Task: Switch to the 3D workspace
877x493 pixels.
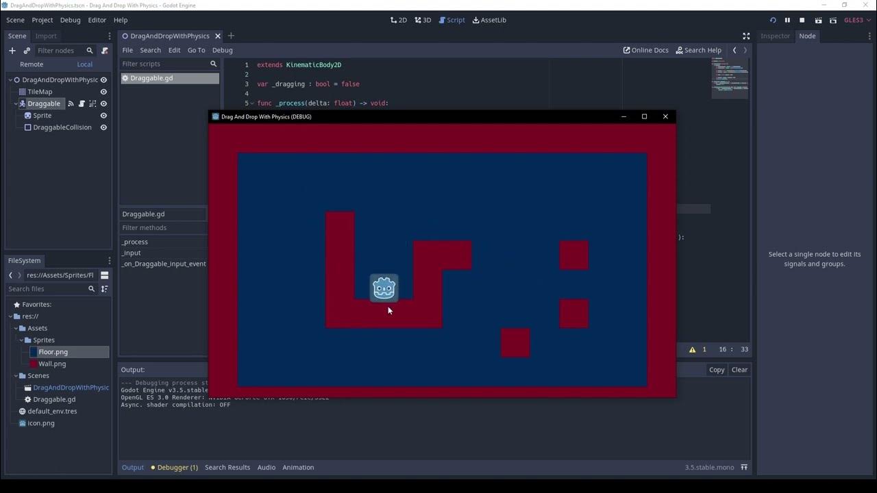Action: (423, 21)
